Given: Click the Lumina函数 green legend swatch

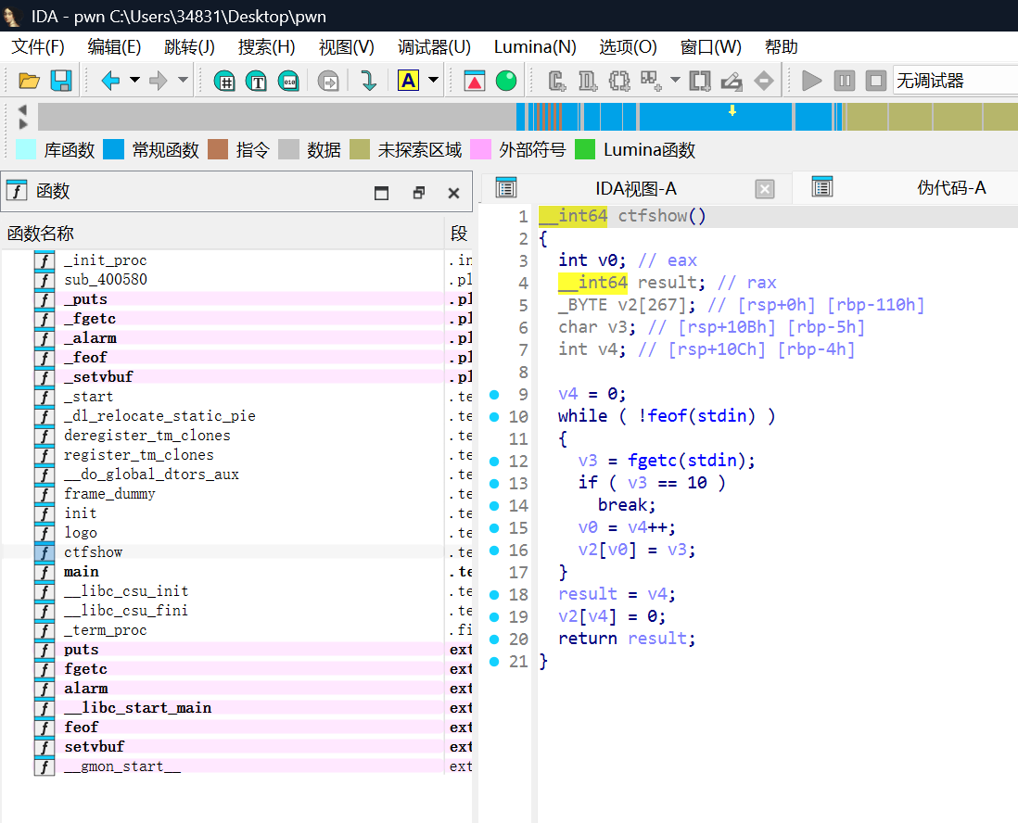Looking at the screenshot, I should point(585,149).
